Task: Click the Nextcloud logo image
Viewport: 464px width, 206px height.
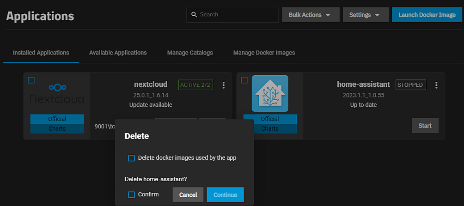Action: tap(57, 94)
